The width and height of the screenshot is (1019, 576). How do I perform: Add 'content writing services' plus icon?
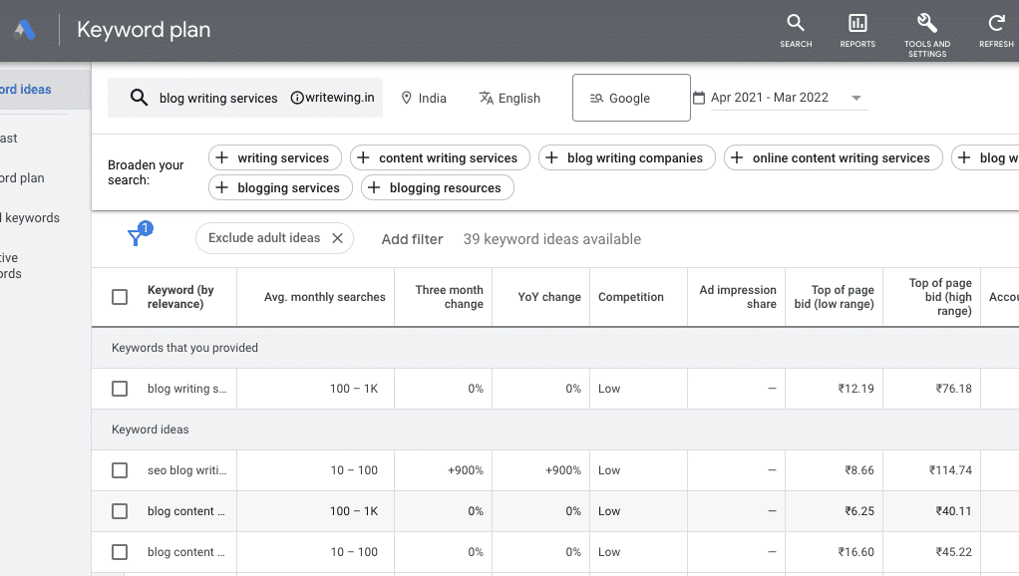363,157
